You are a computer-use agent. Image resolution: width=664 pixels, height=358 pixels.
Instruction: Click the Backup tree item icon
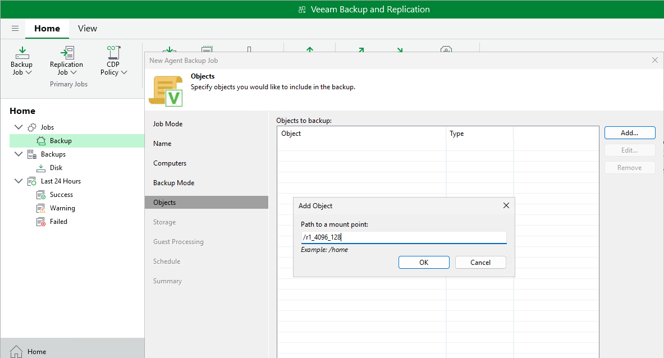click(x=40, y=140)
